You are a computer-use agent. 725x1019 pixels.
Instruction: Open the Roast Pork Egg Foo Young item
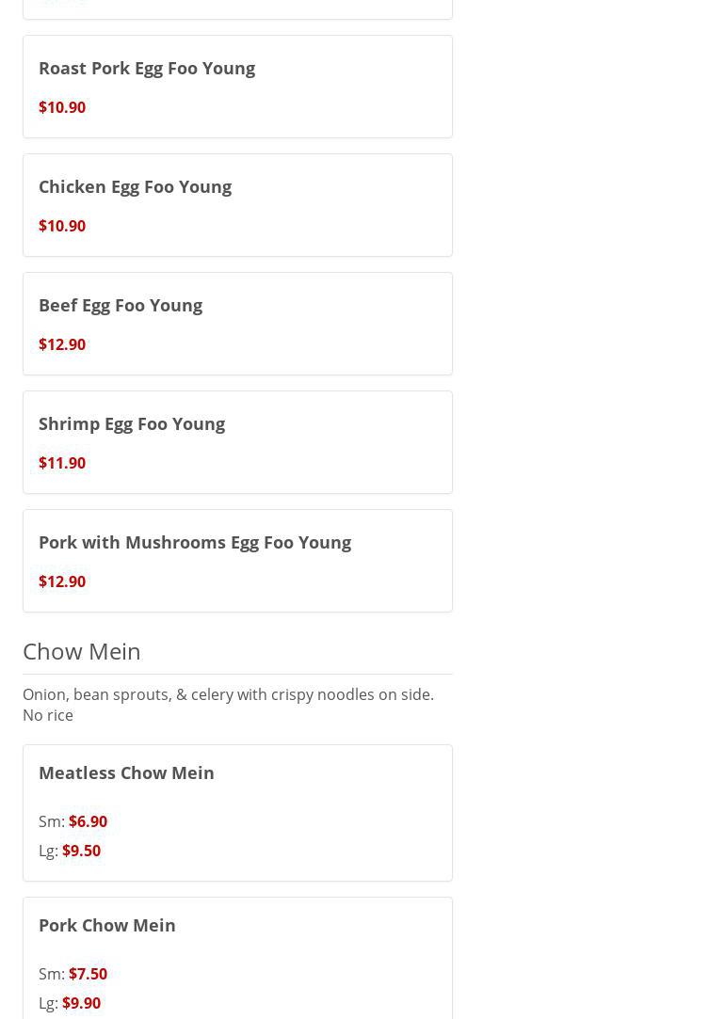tap(147, 68)
